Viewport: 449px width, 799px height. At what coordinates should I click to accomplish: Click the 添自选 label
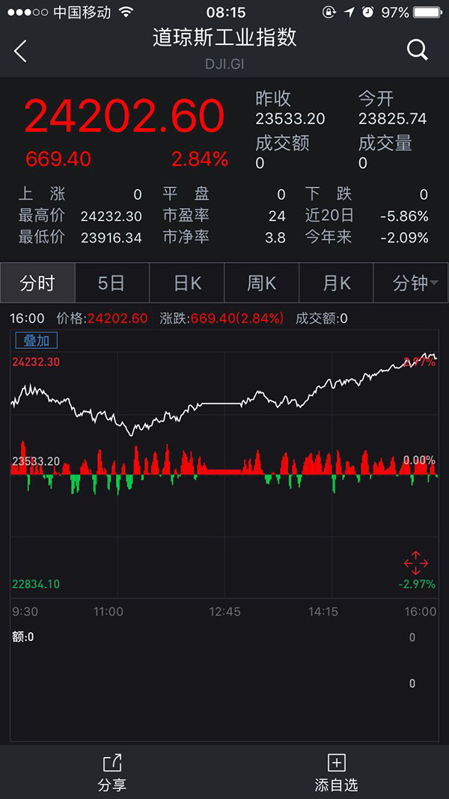[336, 785]
